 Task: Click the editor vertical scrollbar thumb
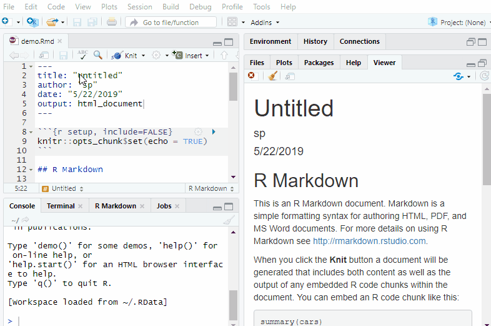click(x=233, y=86)
